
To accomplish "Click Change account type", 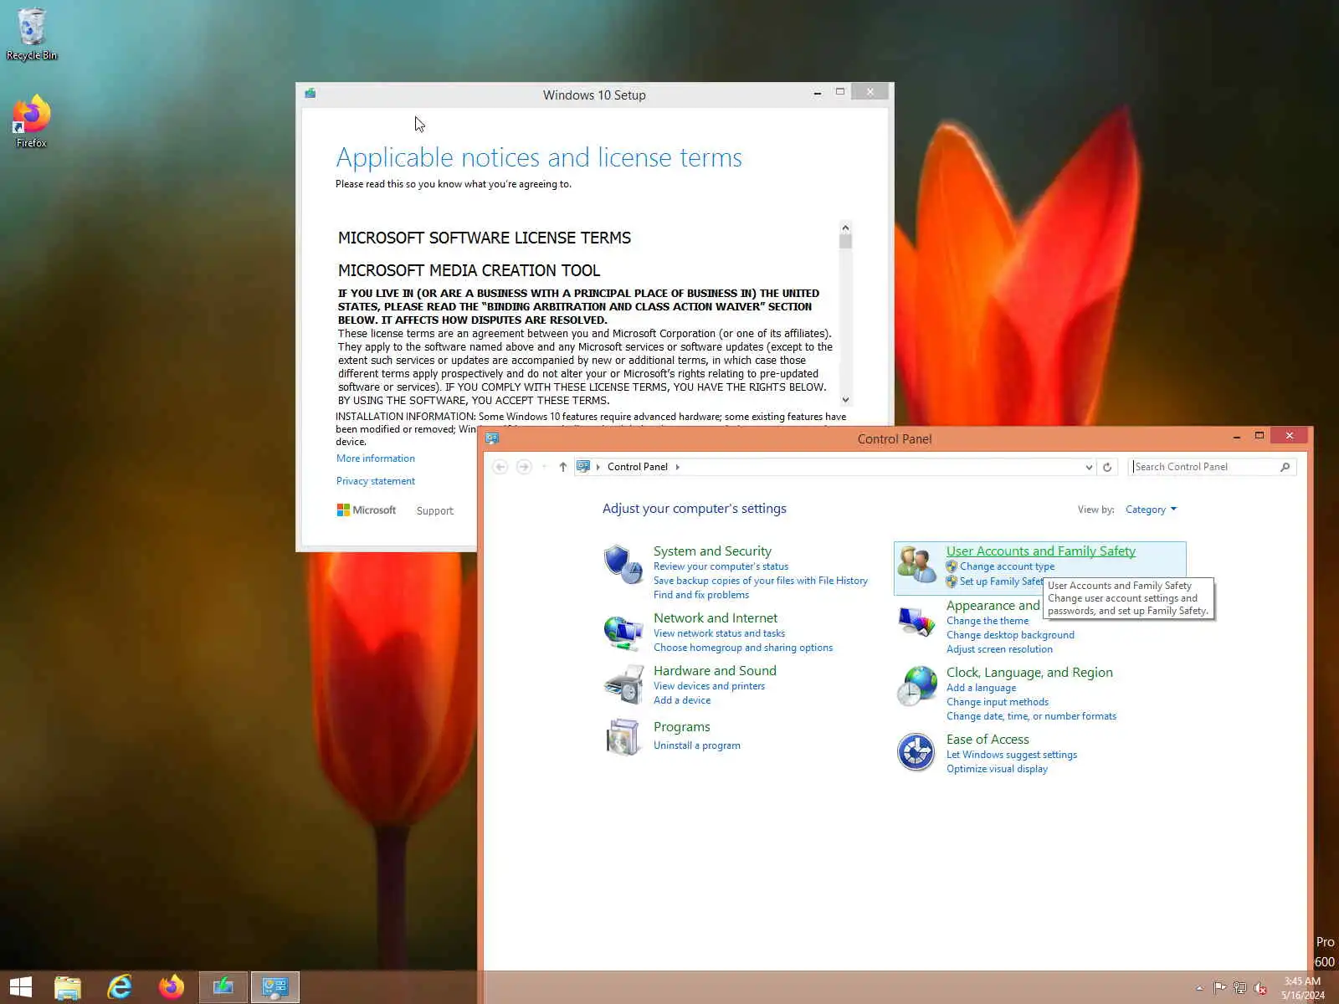I will [x=1007, y=566].
